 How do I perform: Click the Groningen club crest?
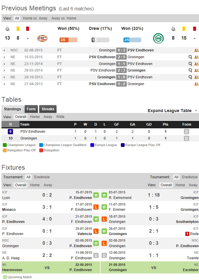pos(158,38)
